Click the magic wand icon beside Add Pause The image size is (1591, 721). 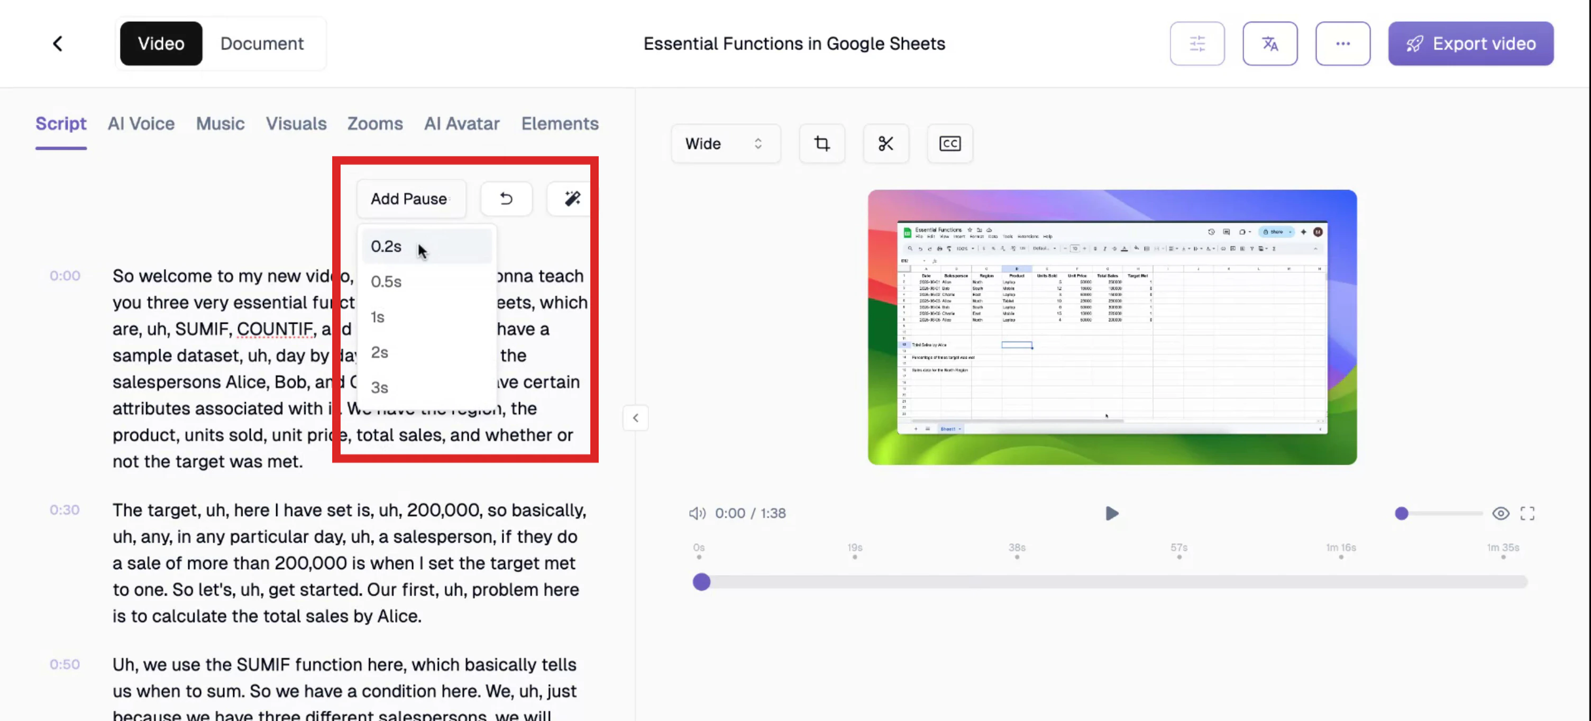(571, 198)
